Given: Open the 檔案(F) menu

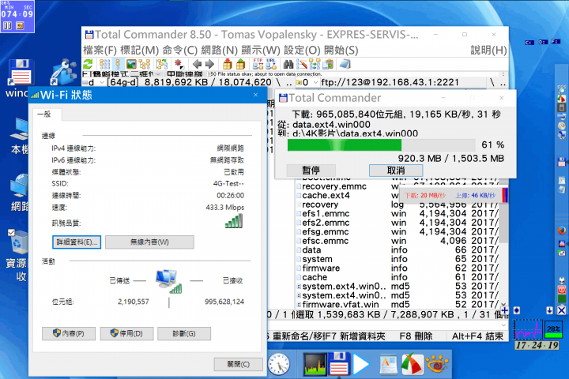Looking at the screenshot, I should [100, 50].
